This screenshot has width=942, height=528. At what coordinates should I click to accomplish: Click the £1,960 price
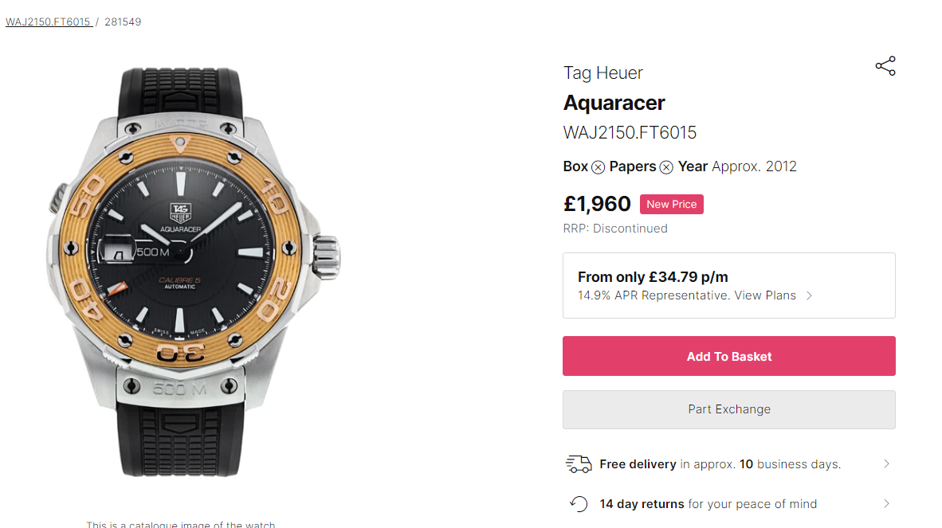(597, 205)
